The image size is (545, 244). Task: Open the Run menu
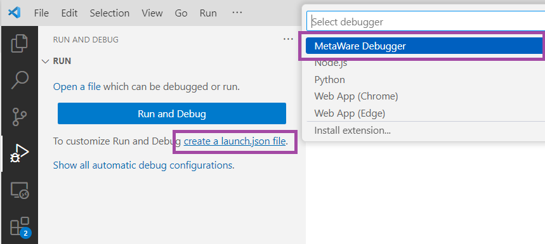click(x=208, y=13)
